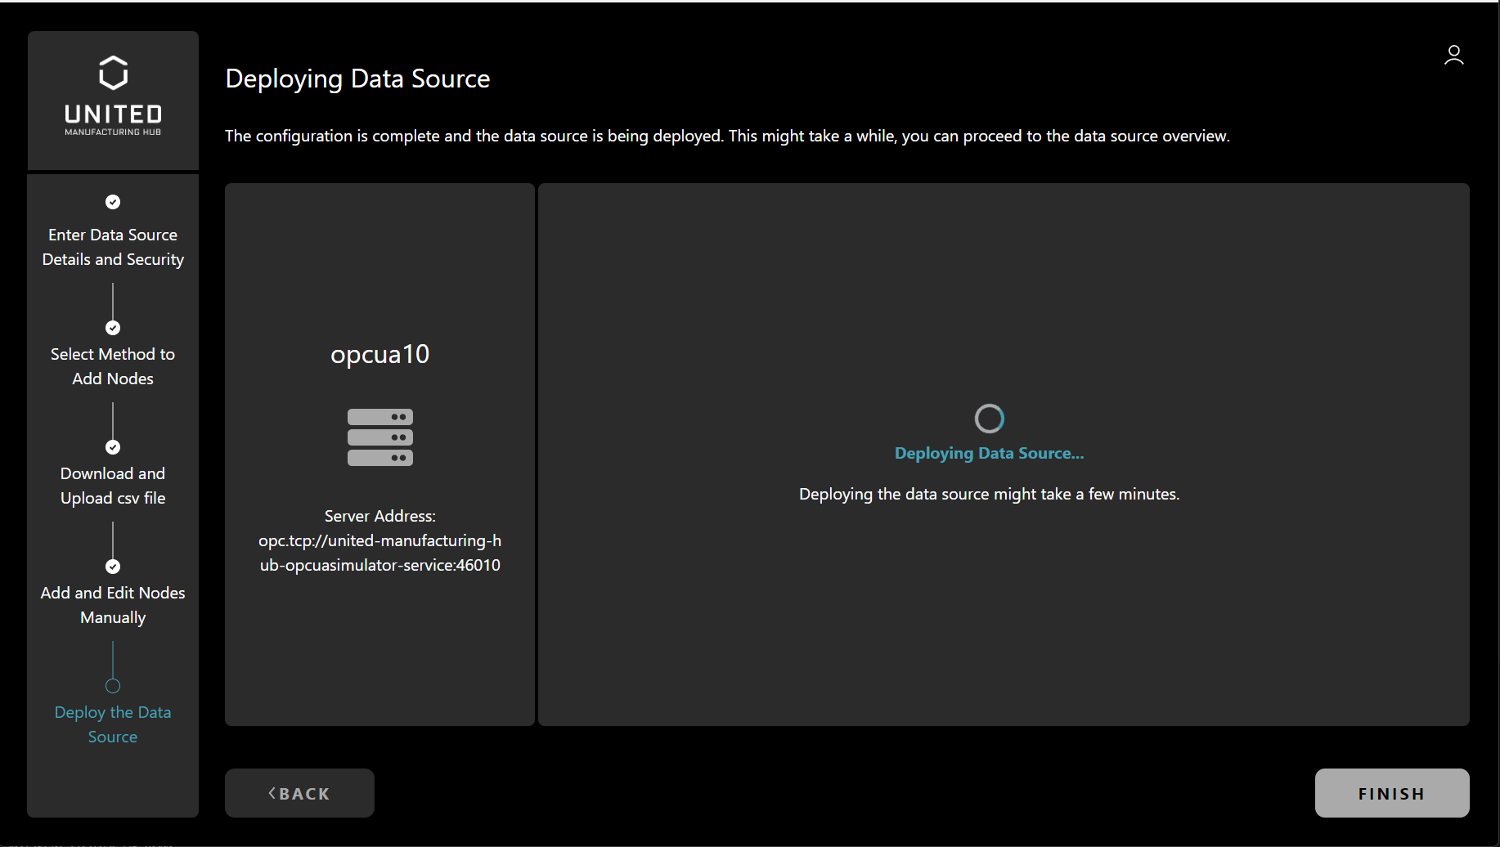Jump to Download and Upload csv file step
The width and height of the screenshot is (1500, 847).
[113, 486]
